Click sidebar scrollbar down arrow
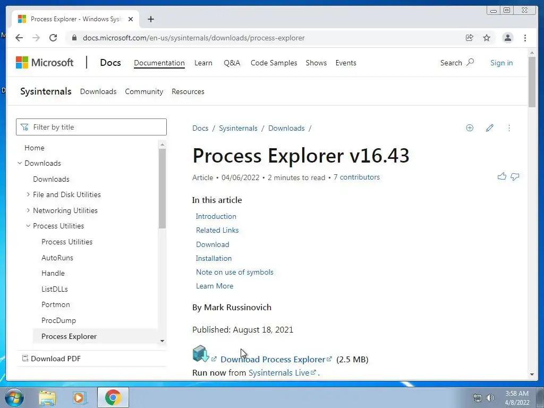 coord(162,341)
